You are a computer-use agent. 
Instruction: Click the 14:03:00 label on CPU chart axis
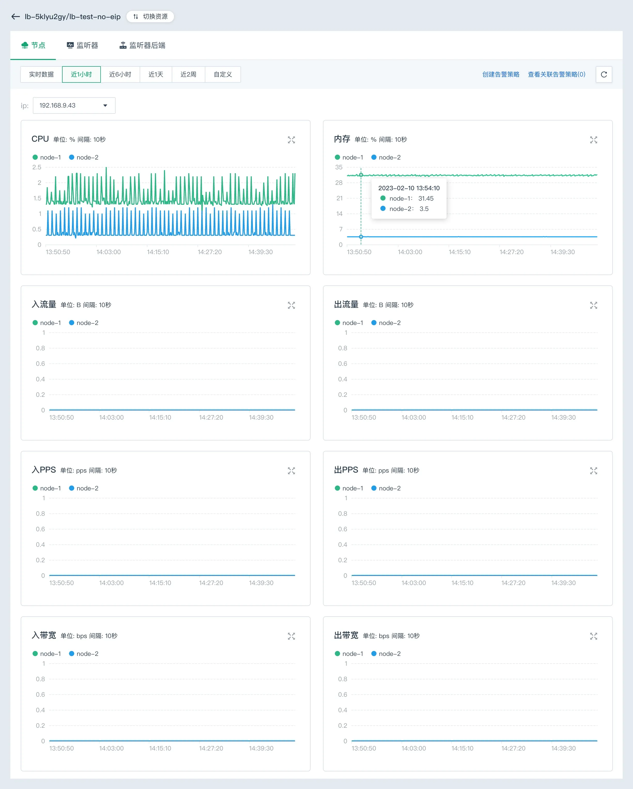(108, 252)
